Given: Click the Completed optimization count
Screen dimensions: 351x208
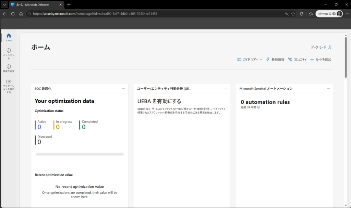Looking at the screenshot, I should tap(84, 127).
